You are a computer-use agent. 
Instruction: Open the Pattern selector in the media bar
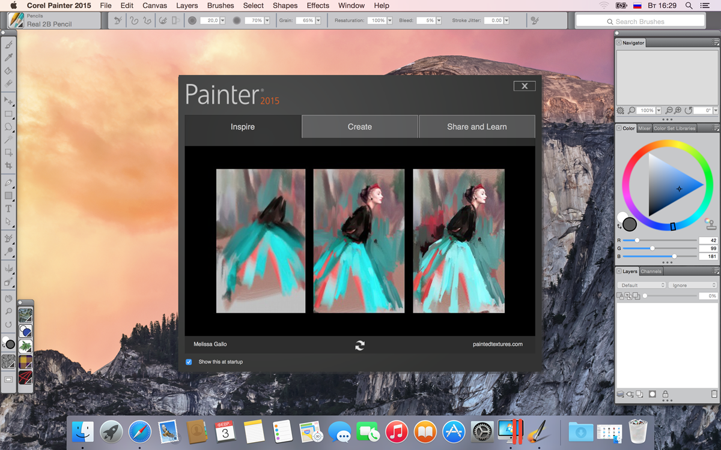point(25,315)
